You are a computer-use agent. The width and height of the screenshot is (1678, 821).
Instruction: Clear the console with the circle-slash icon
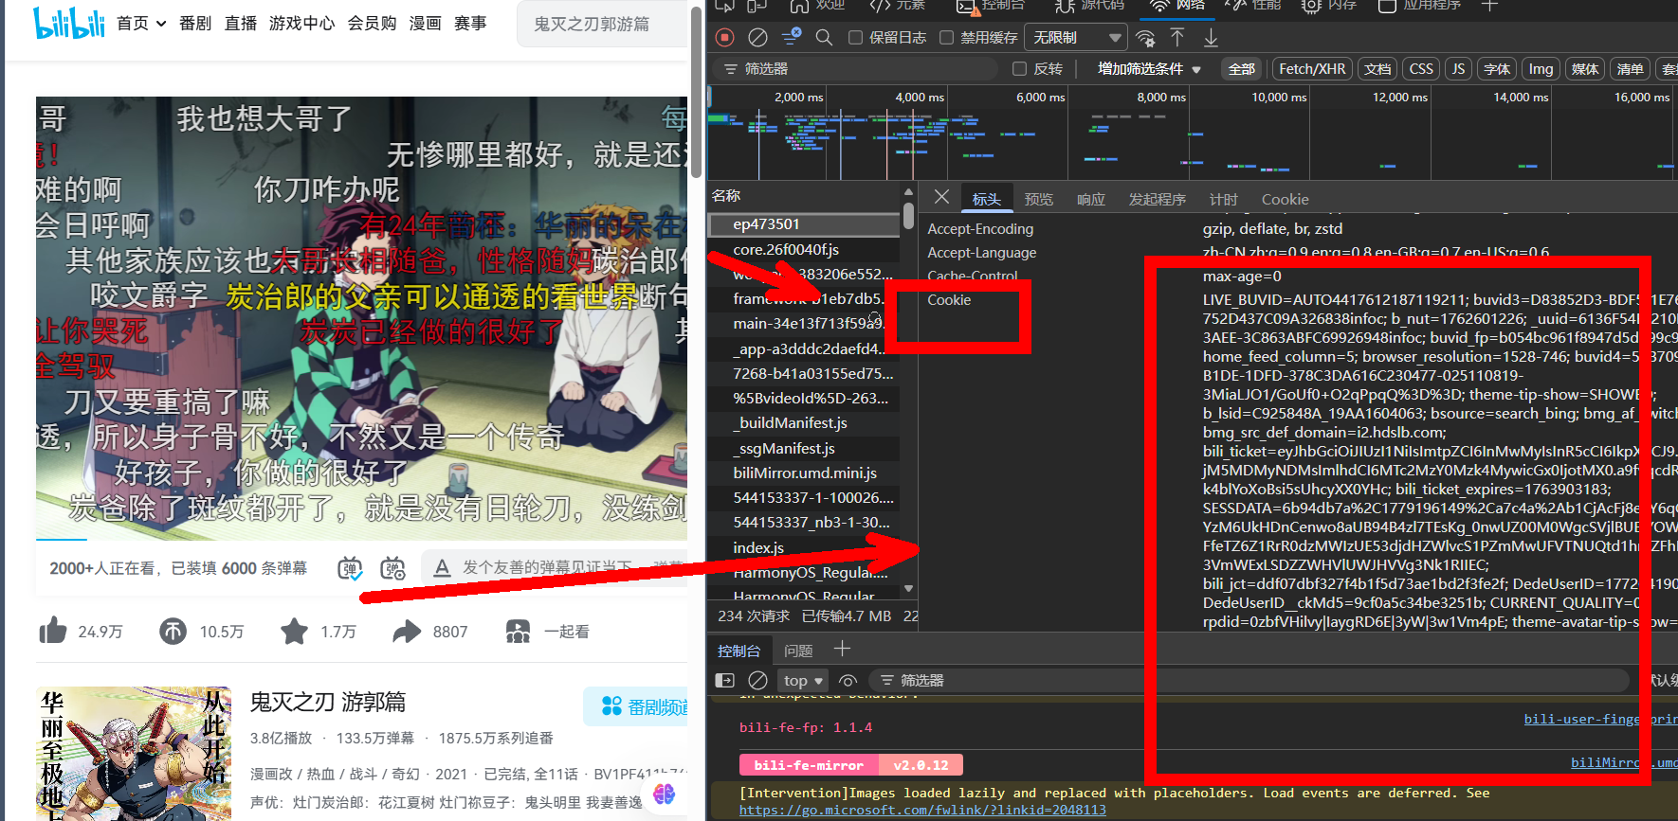[757, 680]
